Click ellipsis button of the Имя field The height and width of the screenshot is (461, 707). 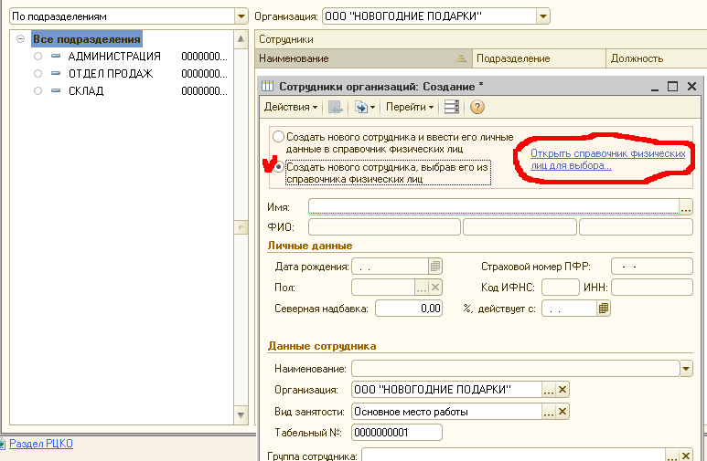click(686, 207)
